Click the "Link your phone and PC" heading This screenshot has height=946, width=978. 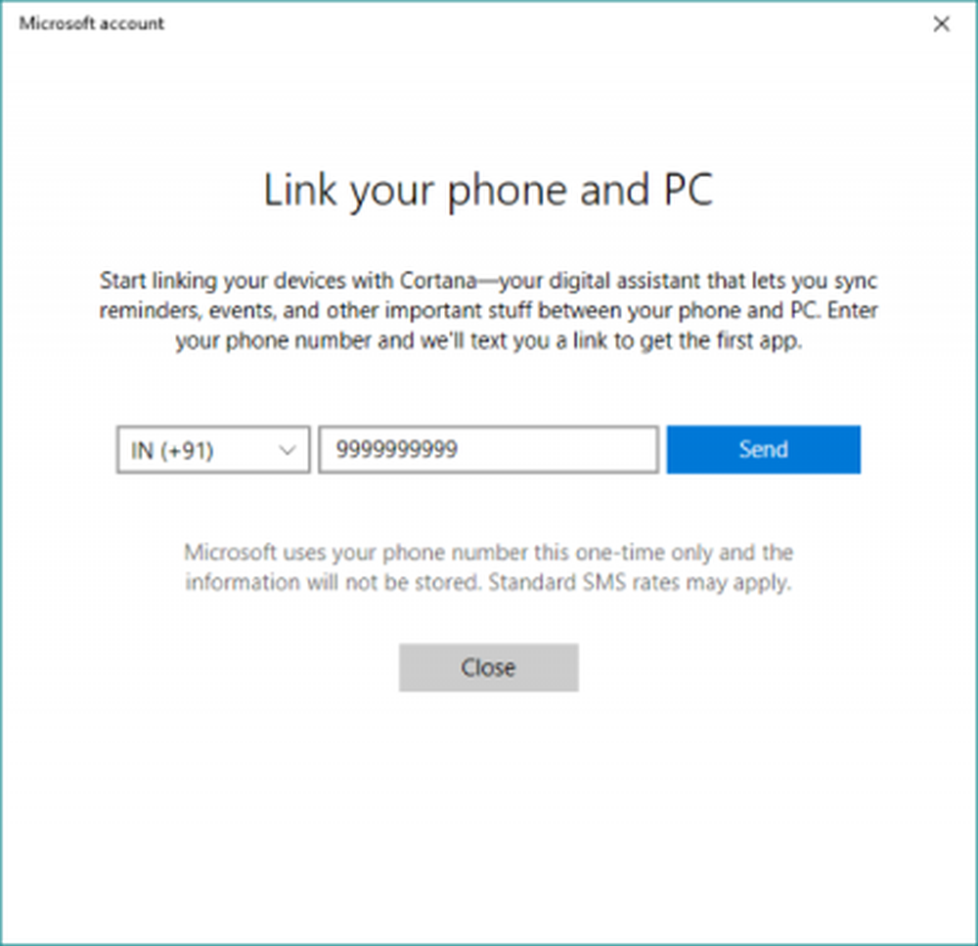[x=488, y=191]
